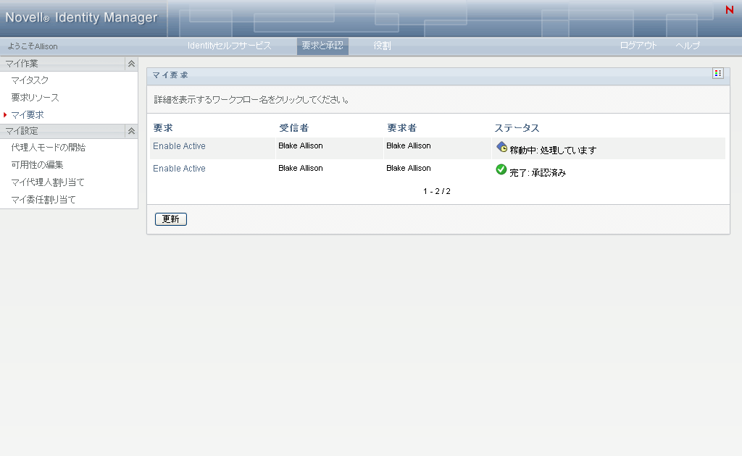Click the clock status icon for 稼動中
Image resolution: width=742 pixels, height=456 pixels.
[x=501, y=147]
